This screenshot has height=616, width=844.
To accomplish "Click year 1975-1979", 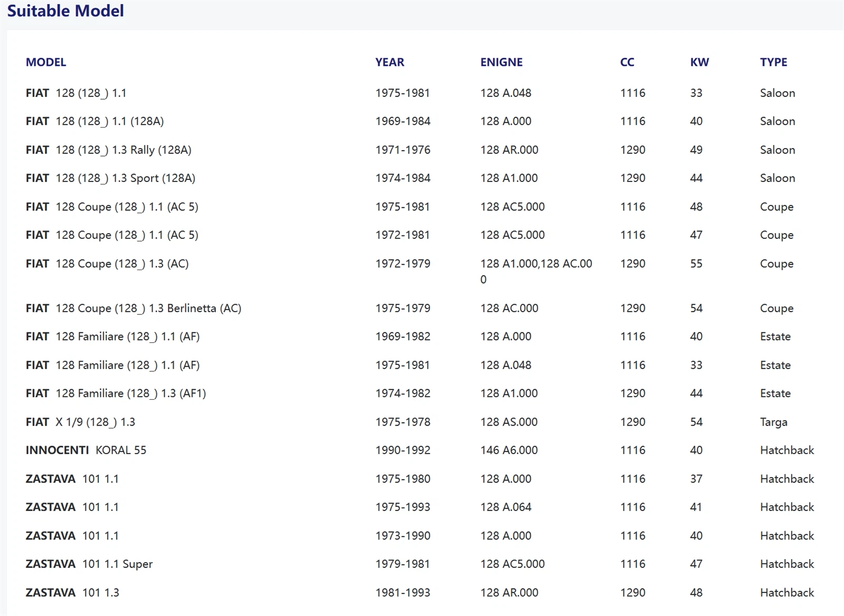I will pyautogui.click(x=403, y=308).
